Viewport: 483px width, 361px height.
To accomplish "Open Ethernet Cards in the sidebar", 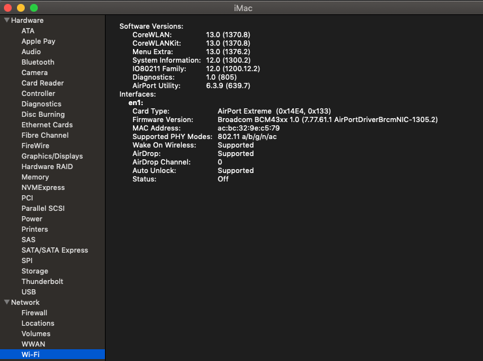I will coord(47,125).
